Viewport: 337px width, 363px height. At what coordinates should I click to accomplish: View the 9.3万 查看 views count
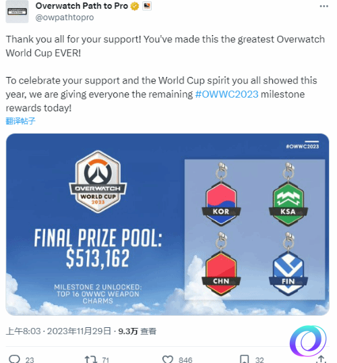click(x=137, y=331)
